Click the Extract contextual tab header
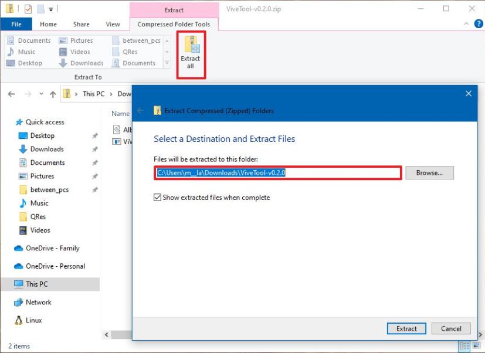Viewport: 485px width, 353px height. pos(174,10)
